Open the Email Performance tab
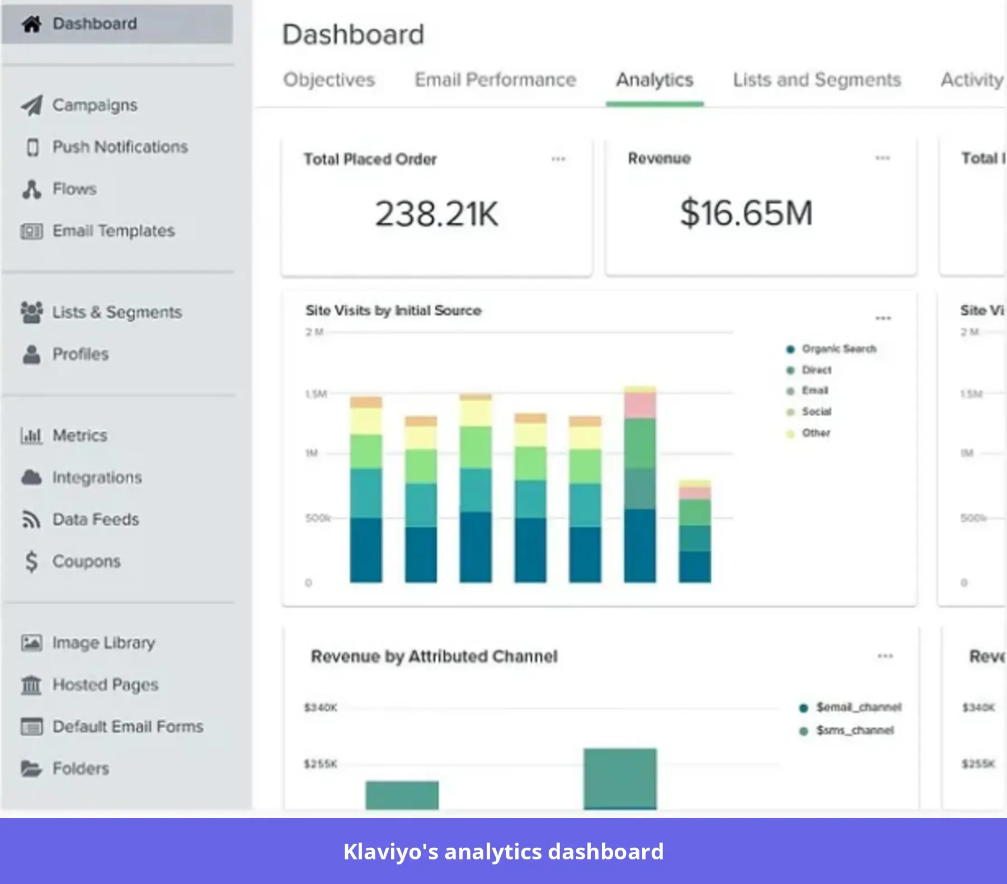 click(495, 79)
